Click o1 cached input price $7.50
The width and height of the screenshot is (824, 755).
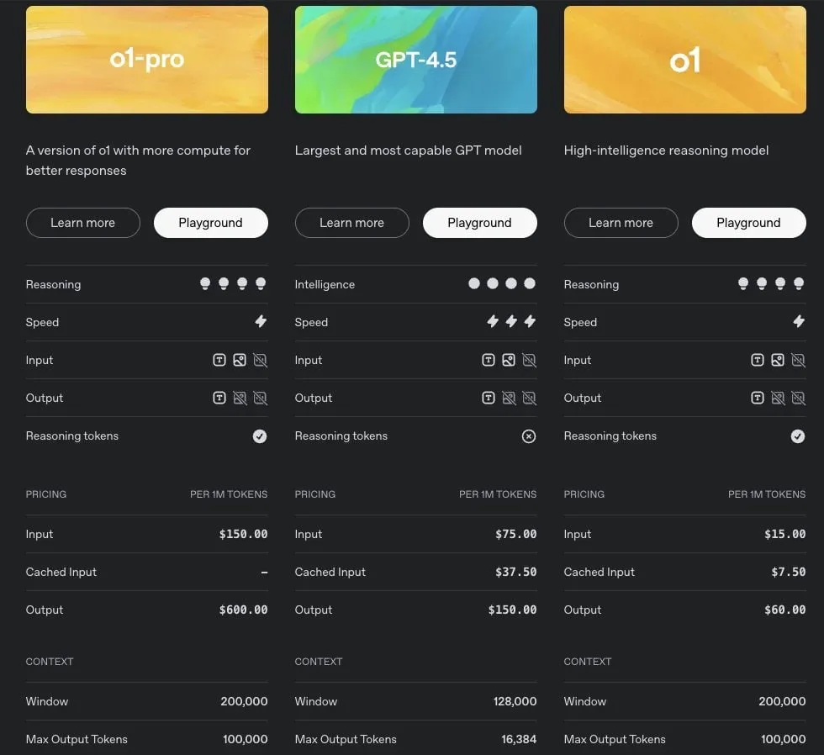click(x=789, y=572)
